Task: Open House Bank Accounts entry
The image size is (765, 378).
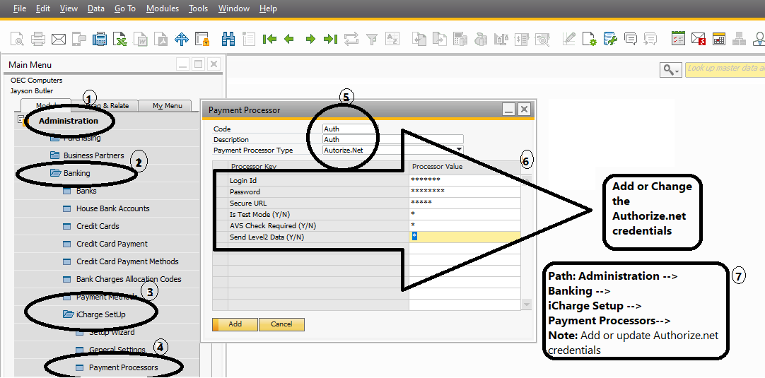Action: (x=112, y=208)
